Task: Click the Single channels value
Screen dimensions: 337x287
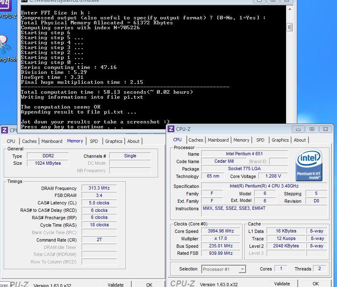Action: click(x=130, y=156)
